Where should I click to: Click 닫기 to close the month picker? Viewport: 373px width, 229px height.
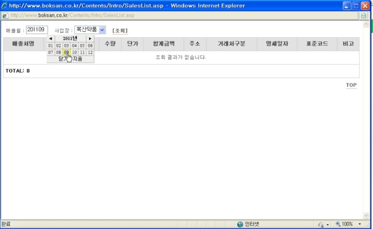pyautogui.click(x=63, y=59)
